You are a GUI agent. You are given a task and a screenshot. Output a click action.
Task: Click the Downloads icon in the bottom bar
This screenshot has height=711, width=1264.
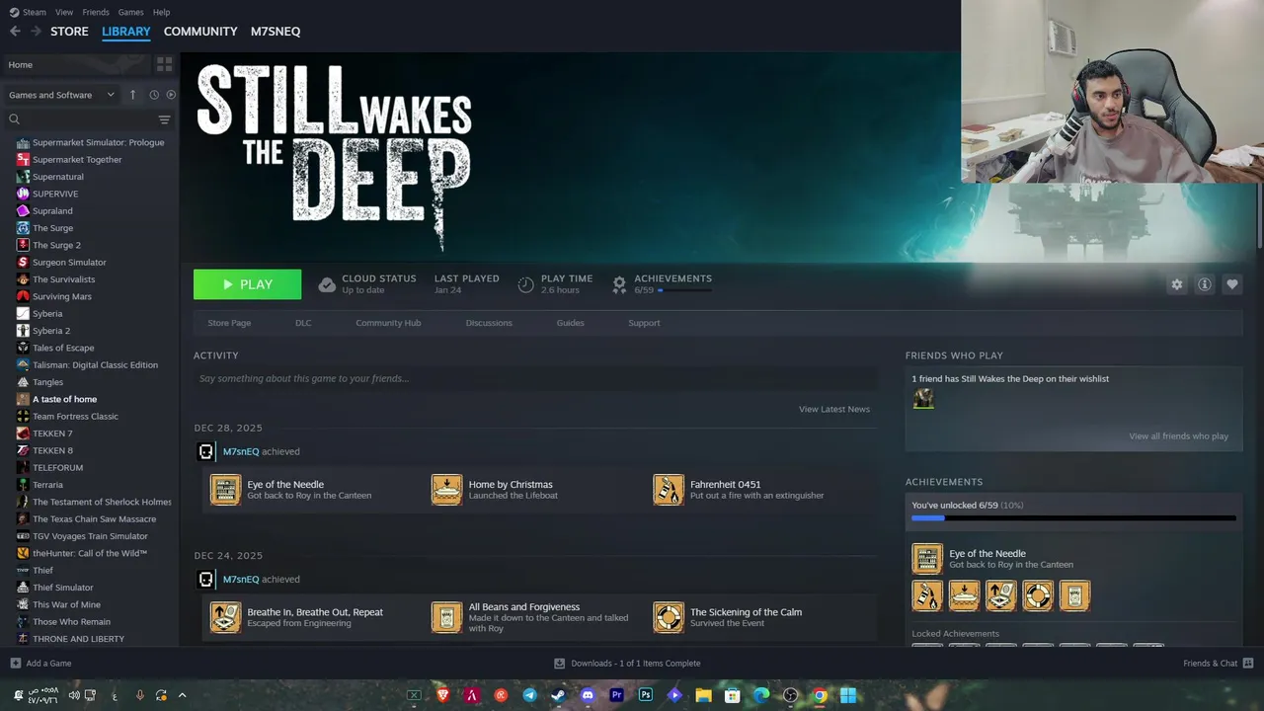(559, 664)
